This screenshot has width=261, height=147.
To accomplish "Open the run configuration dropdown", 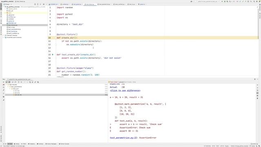I will [x=208, y=1].
